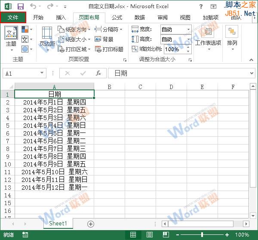Click vertical scrollbar up arrow
This screenshot has width=258, height=240.
pos(253,86)
